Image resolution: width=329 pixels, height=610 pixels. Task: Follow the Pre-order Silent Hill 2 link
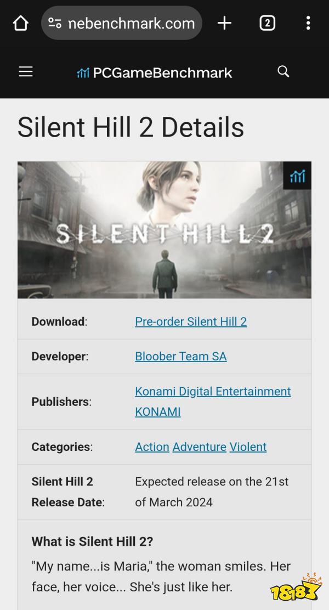pos(191,321)
